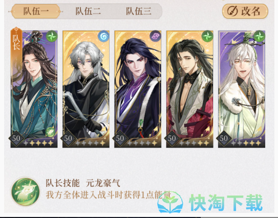Select the silver-haired character in black robes
This screenshot has height=218, width=278.
point(86,89)
